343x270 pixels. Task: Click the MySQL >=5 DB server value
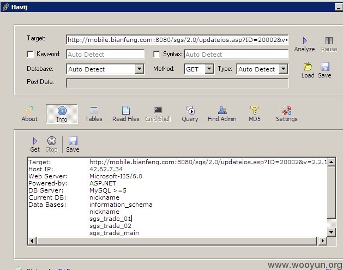click(108, 190)
